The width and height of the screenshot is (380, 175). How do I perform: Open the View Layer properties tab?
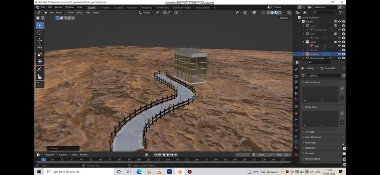(296, 88)
